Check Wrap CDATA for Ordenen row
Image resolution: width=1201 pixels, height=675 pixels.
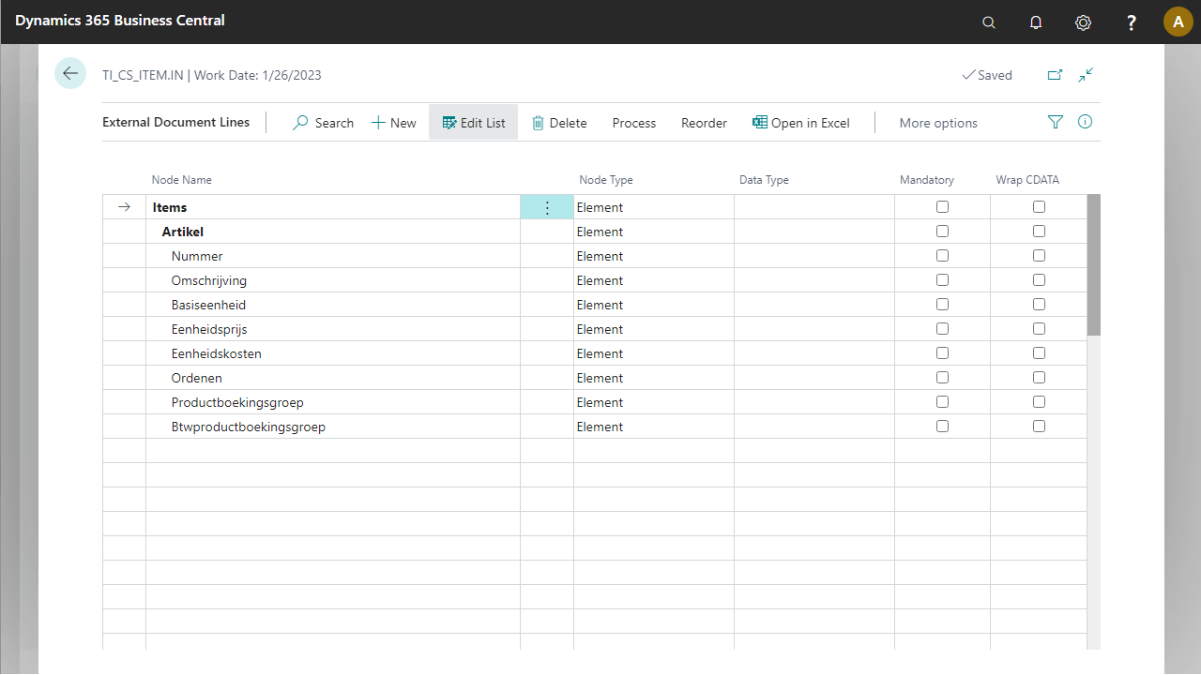[1039, 378]
